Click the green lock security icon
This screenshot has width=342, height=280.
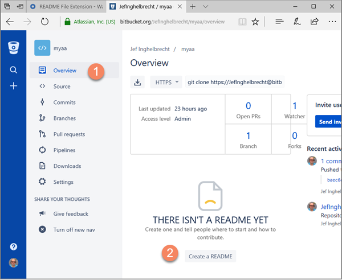click(x=67, y=21)
